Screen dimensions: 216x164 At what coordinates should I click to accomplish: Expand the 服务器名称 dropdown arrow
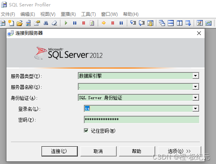pyautogui.click(x=196, y=87)
